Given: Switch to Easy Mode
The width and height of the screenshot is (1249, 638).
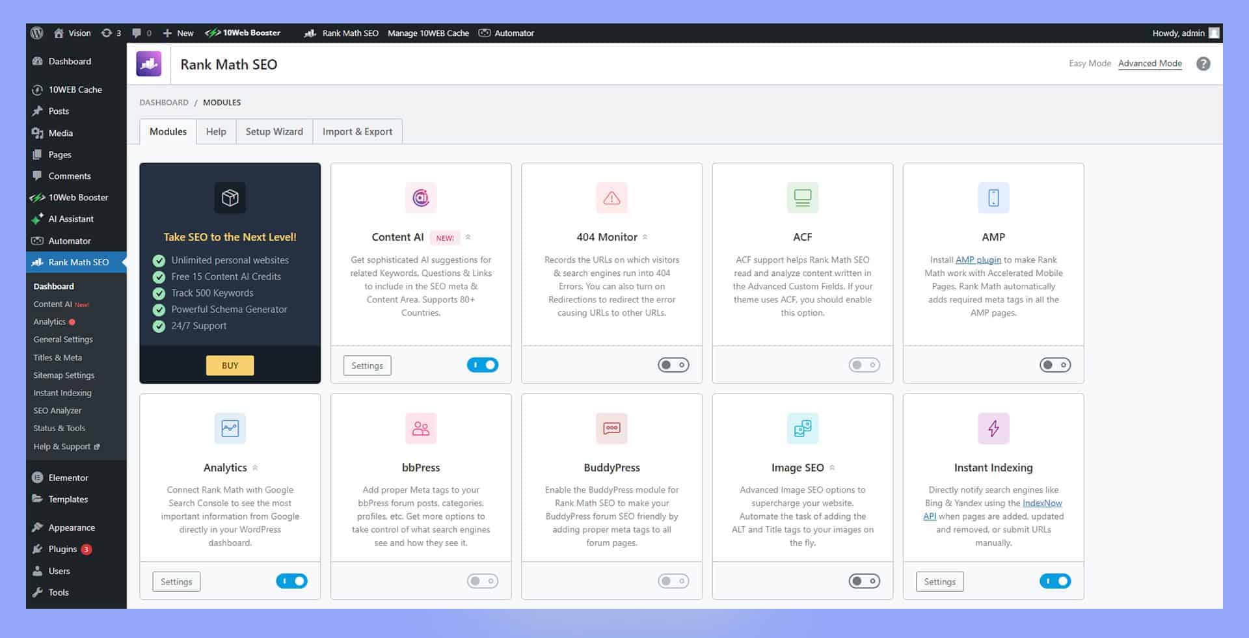Looking at the screenshot, I should 1090,63.
